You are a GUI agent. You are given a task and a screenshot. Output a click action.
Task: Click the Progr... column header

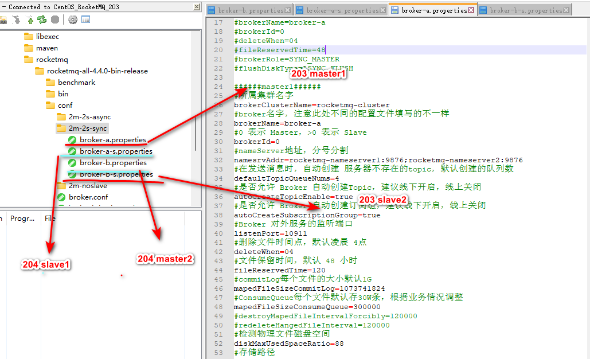[22, 218]
